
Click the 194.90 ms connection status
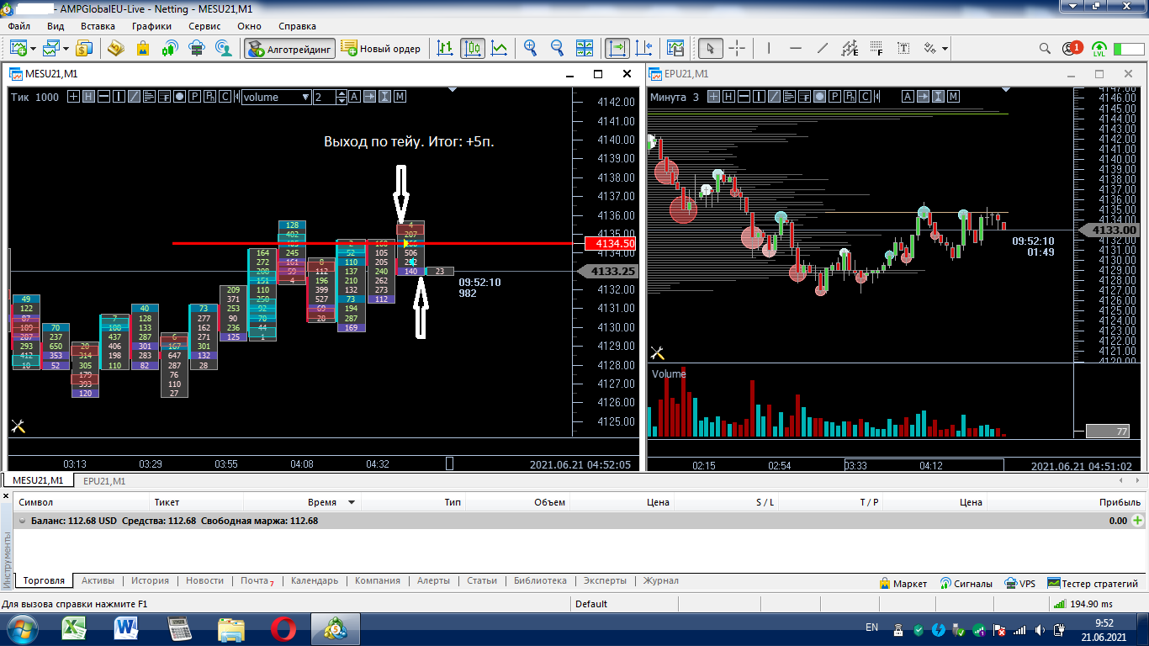pyautogui.click(x=1082, y=604)
